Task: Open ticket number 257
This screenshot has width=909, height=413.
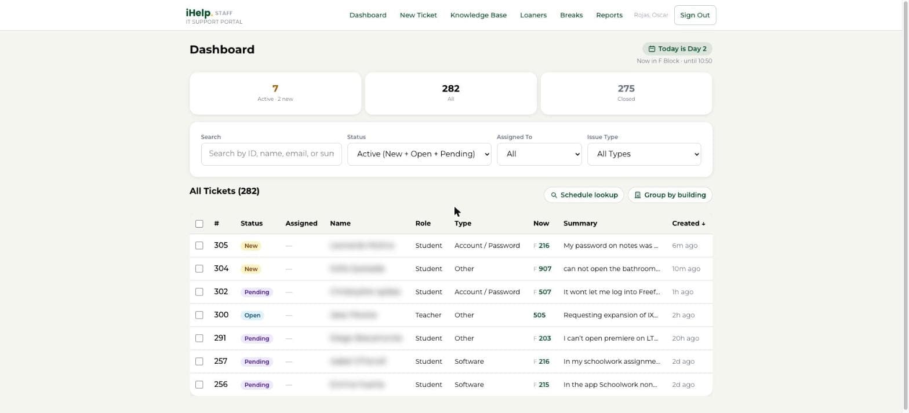Action: point(220,361)
